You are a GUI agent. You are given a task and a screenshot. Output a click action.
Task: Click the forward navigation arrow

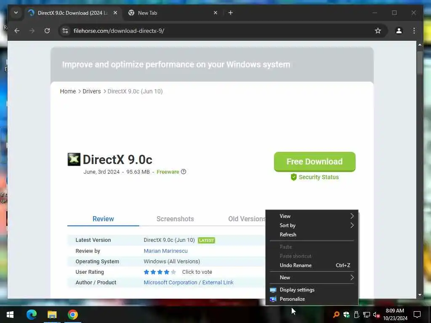point(32,31)
